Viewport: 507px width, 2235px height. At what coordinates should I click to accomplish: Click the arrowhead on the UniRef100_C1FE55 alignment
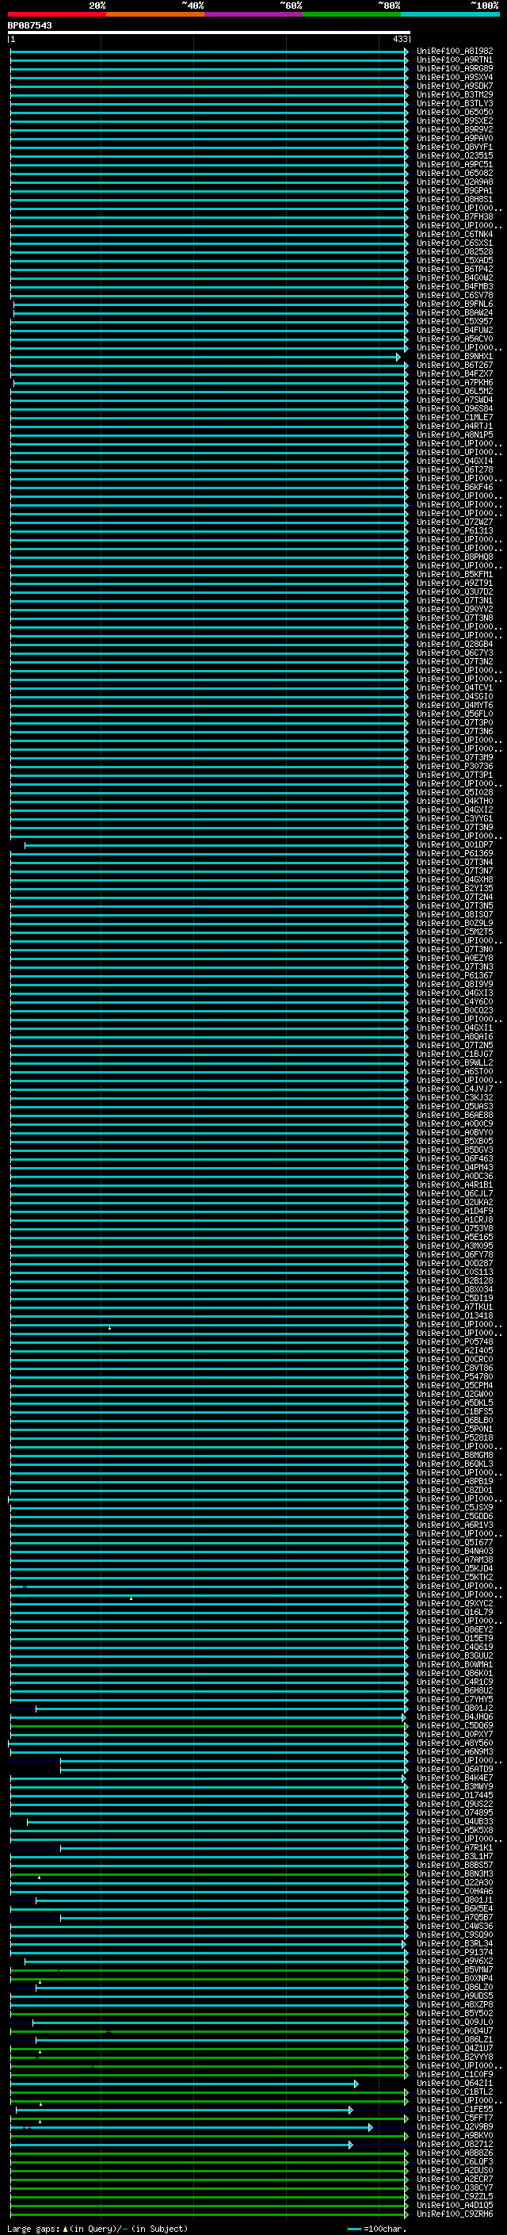(x=350, y=2109)
